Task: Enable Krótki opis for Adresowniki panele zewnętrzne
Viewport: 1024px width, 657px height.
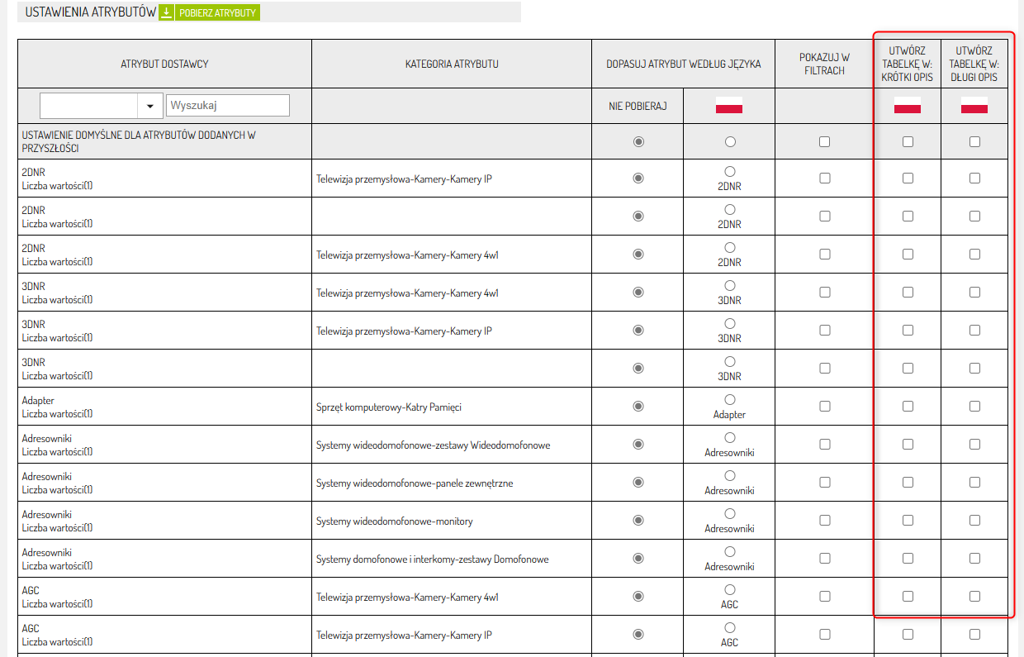Action: tap(908, 482)
